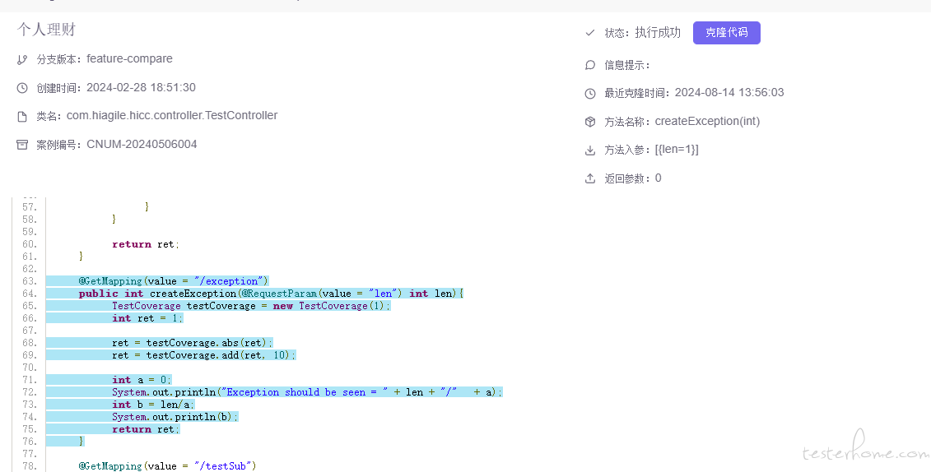Click the 'int ret = 1;' code line
This screenshot has width=931, height=472.
click(x=147, y=318)
